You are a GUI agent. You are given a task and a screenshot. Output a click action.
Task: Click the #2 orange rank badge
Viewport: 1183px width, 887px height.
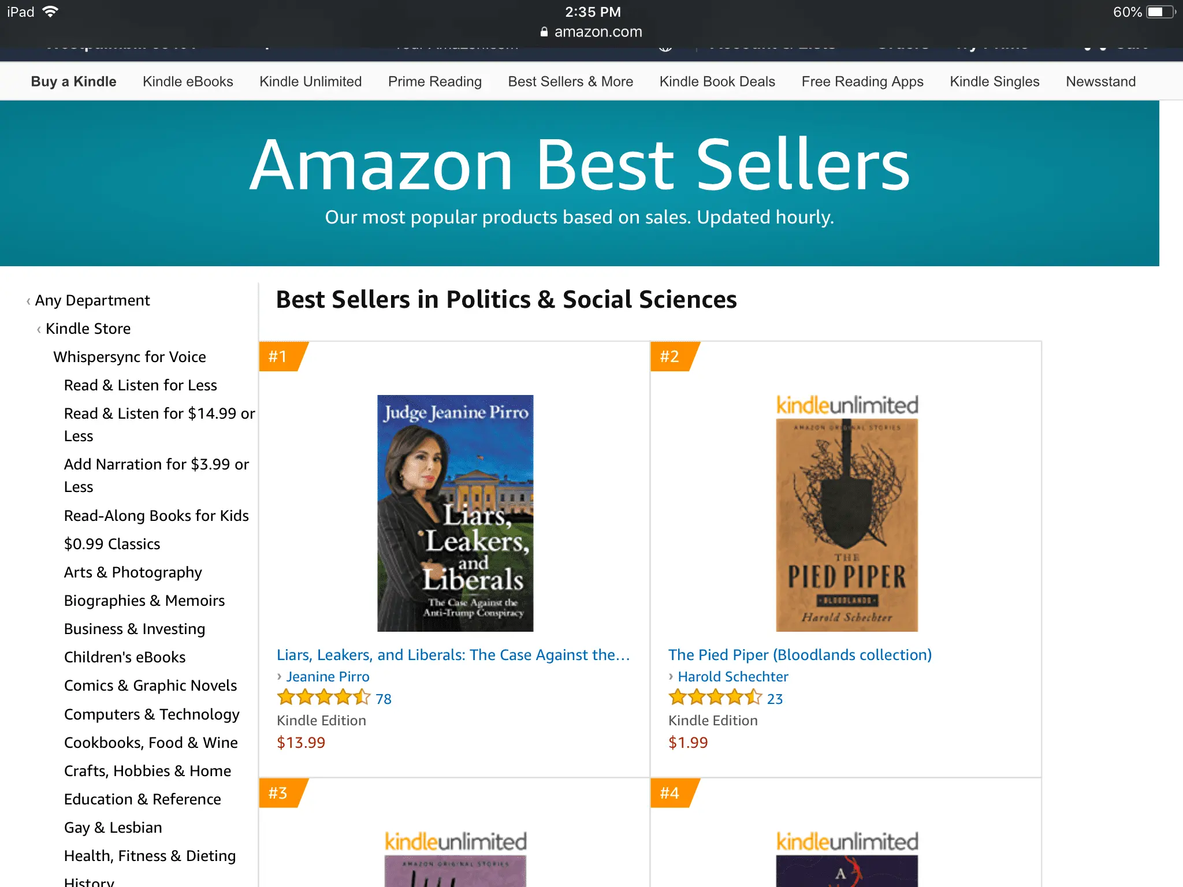point(671,356)
